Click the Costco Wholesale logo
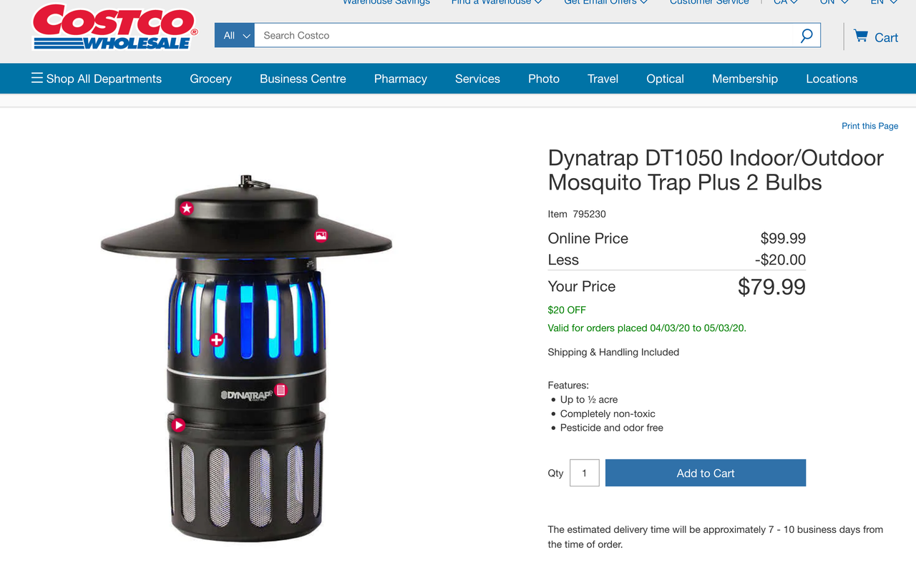Viewport: 916px width, 563px height. (x=115, y=27)
